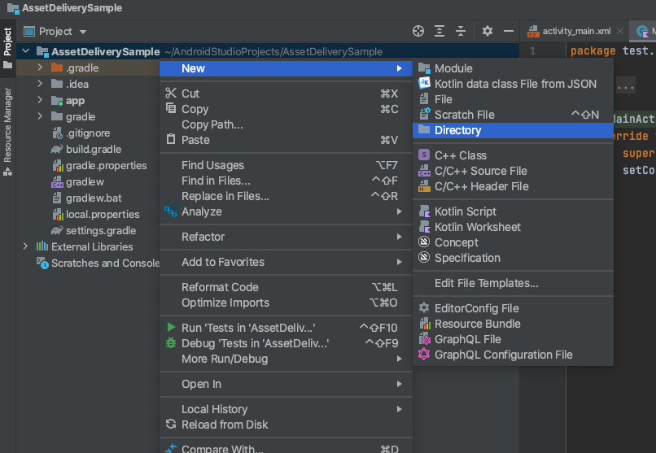Expand External Libraries node
656x453 pixels.
25,246
